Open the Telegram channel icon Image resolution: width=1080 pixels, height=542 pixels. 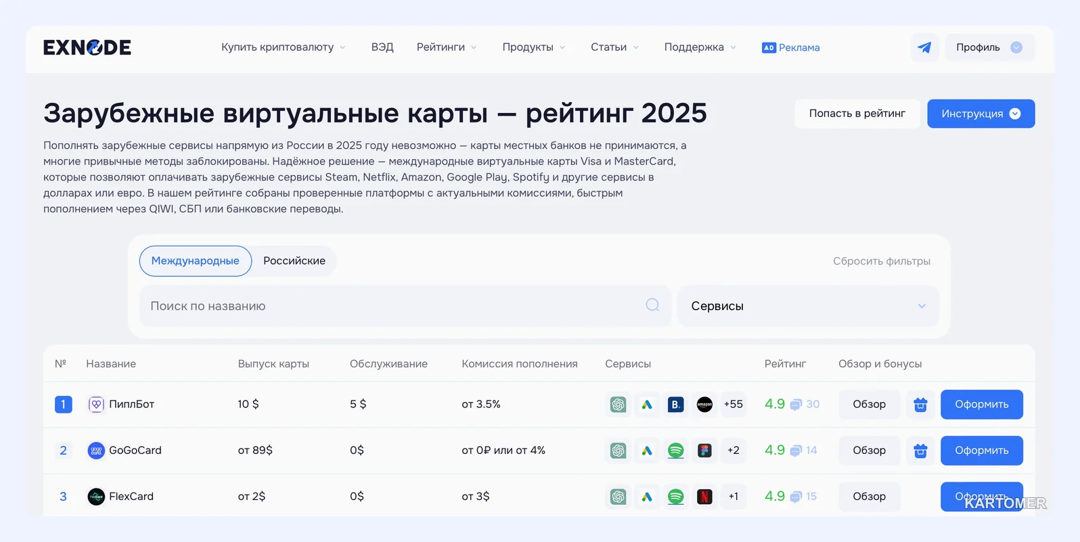[924, 47]
